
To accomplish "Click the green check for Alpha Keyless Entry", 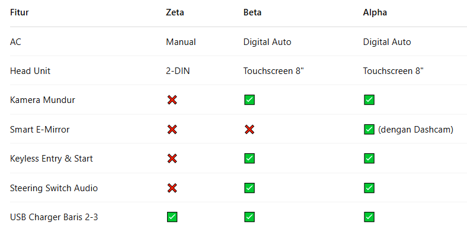I will (369, 159).
